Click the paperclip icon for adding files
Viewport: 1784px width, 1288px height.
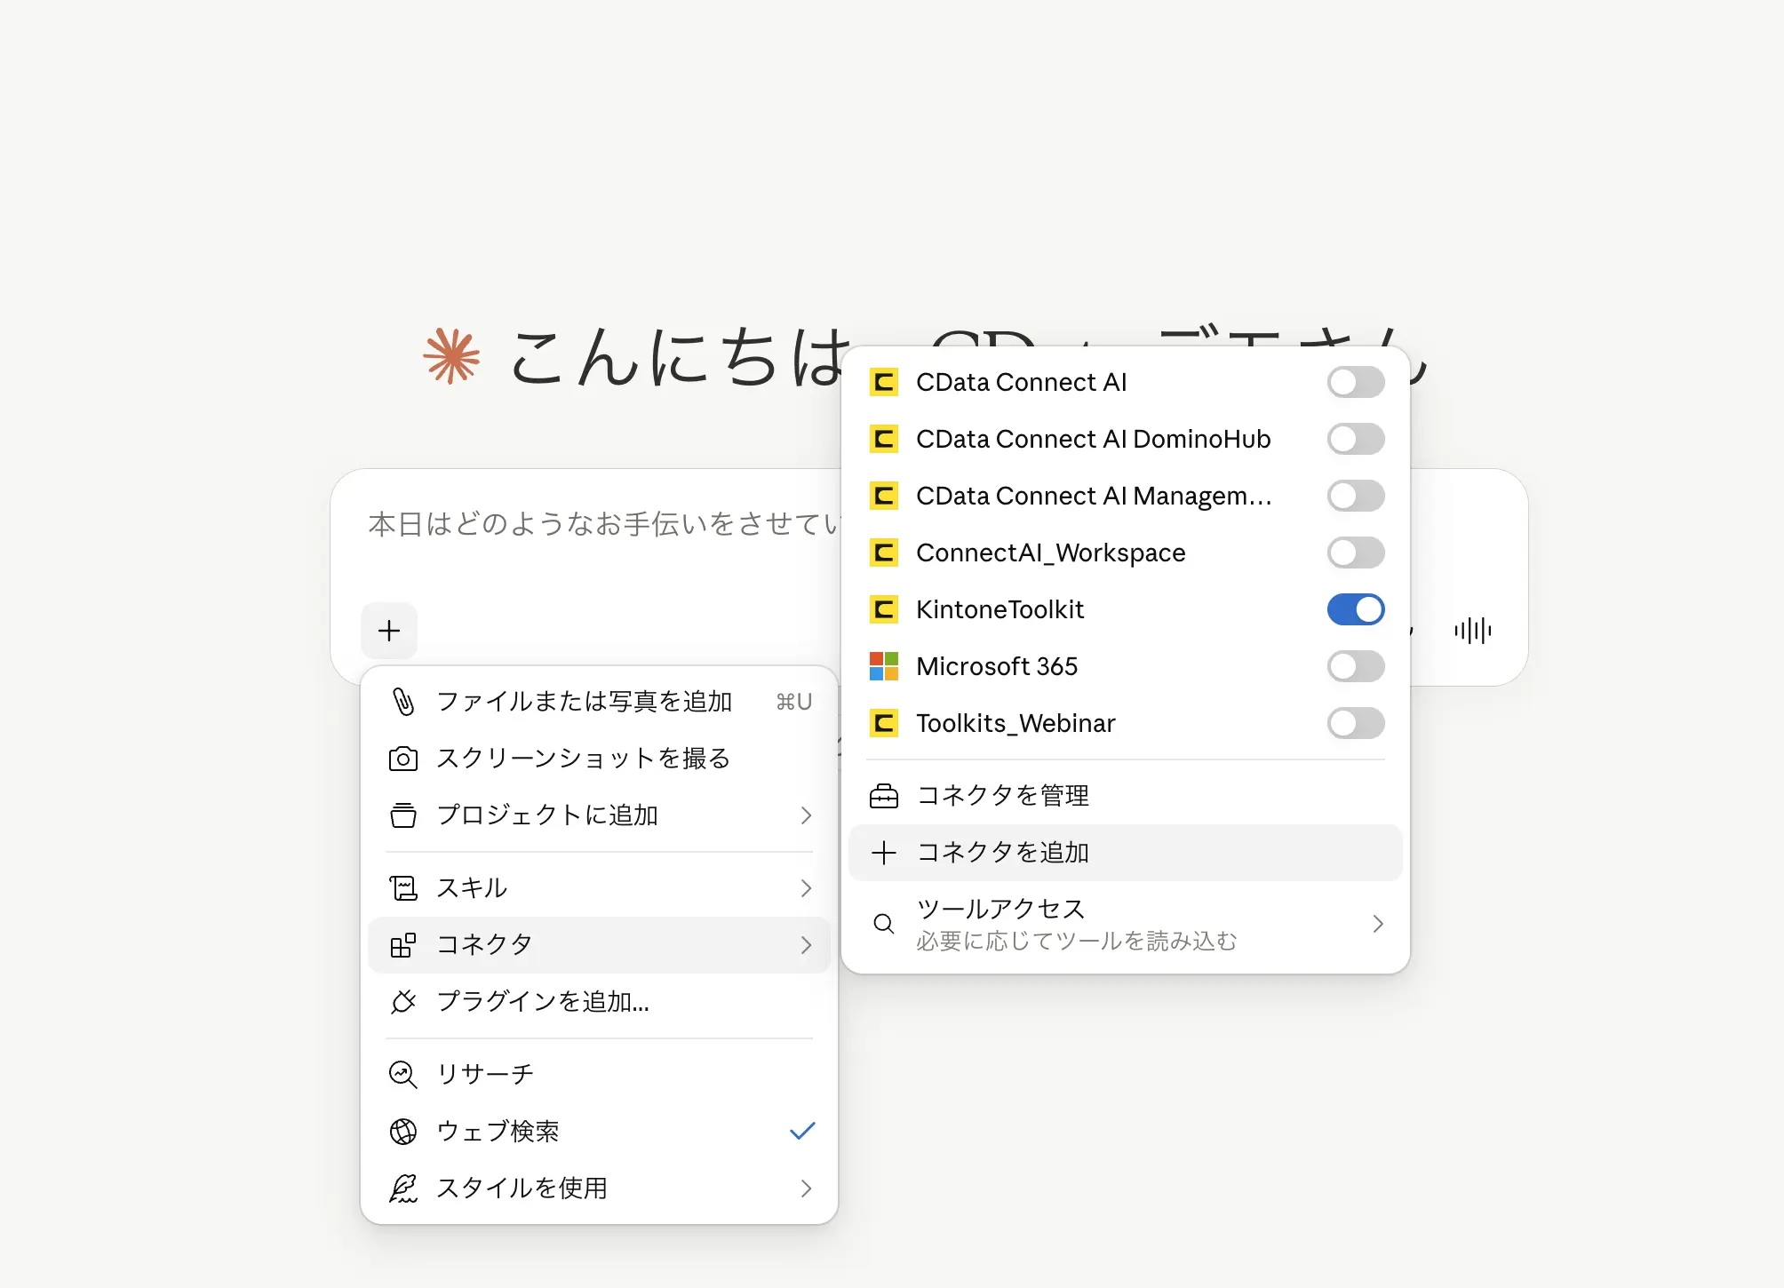click(x=403, y=702)
